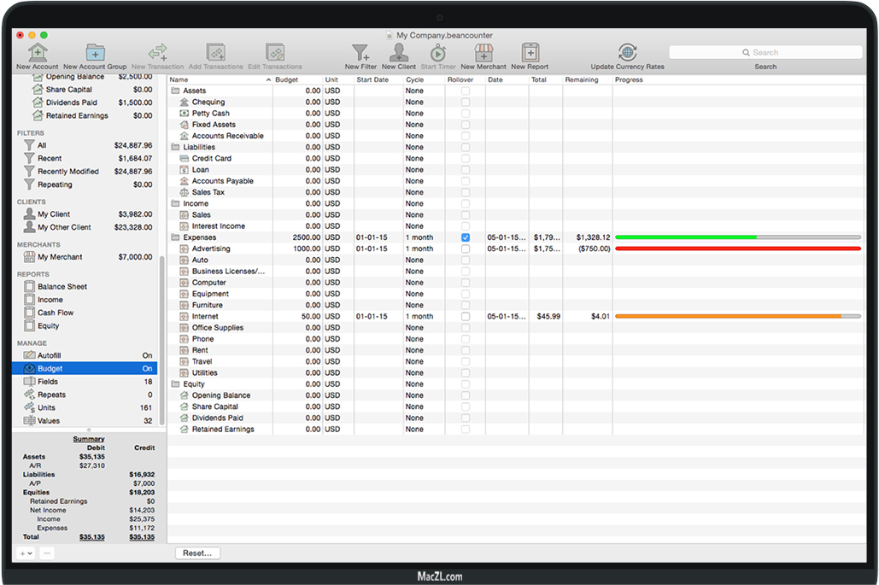This screenshot has width=879, height=585.
Task: Open the New Filter tool
Action: point(360,53)
